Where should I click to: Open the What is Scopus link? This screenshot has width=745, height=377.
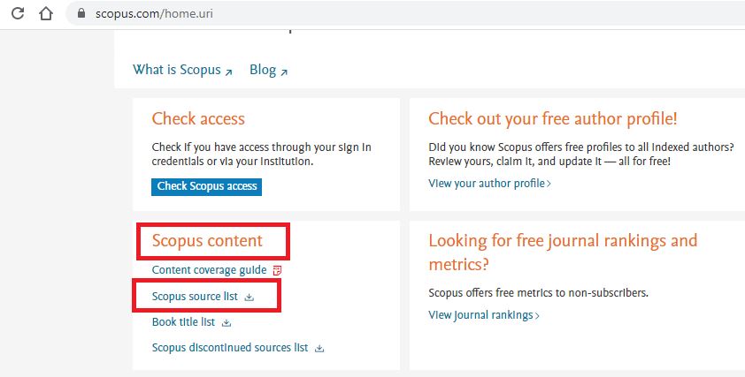pyautogui.click(x=176, y=70)
